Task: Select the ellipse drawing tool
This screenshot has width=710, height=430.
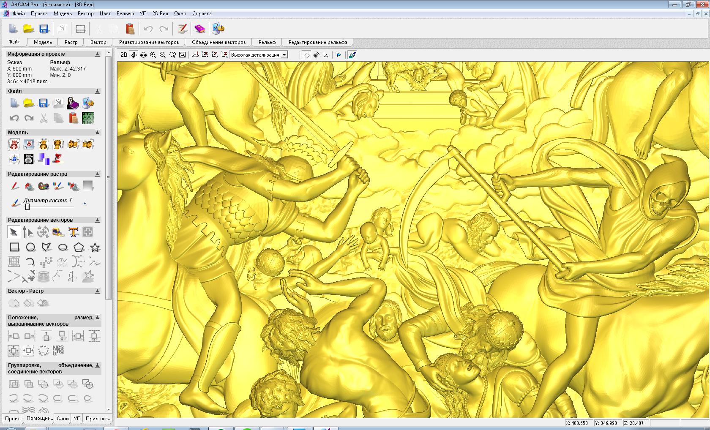Action: click(x=63, y=247)
